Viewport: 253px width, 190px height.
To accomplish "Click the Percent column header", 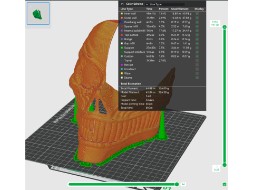I will point(163,9).
